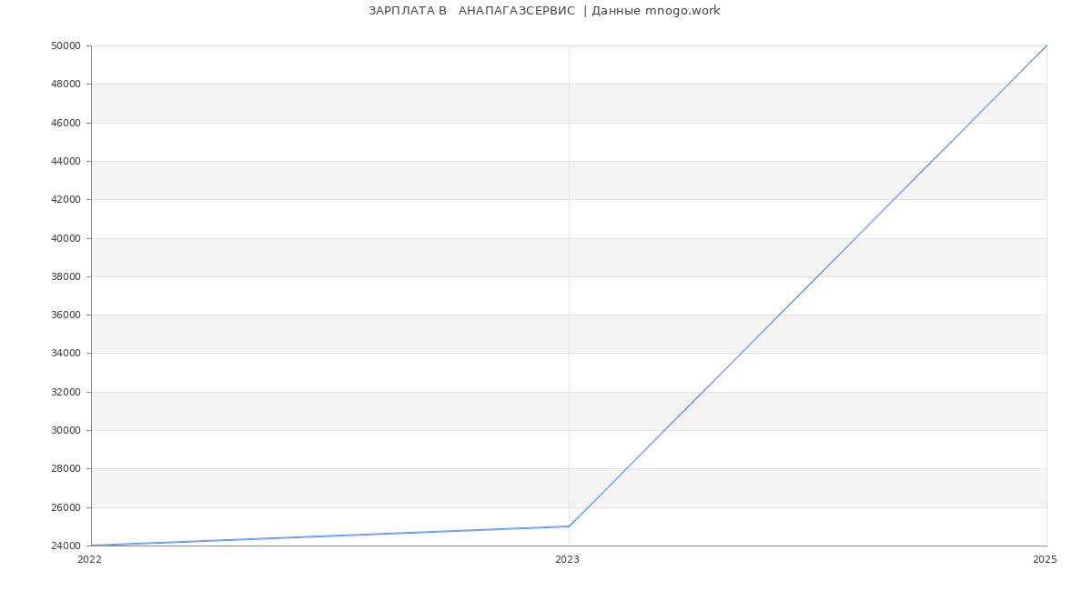
Task: Click the 40000 y-axis label
Action: tap(66, 238)
